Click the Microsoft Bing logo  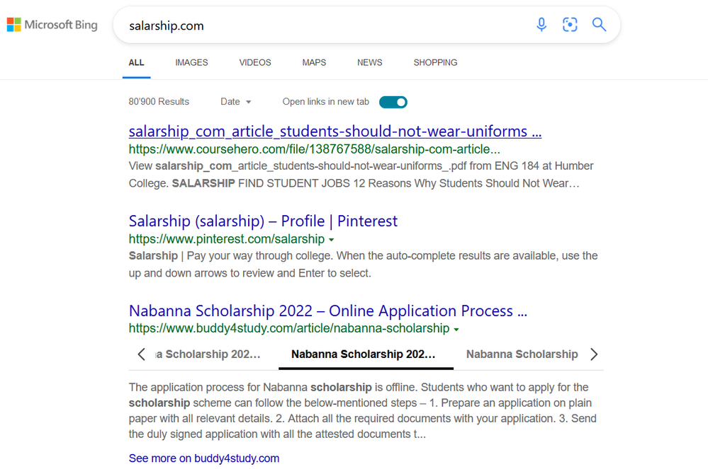[52, 25]
